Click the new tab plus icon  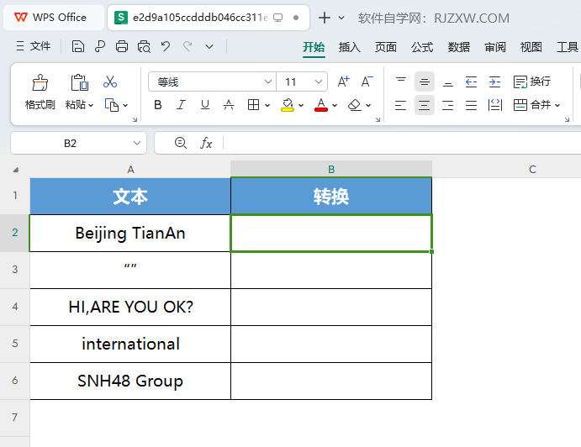[x=325, y=18]
